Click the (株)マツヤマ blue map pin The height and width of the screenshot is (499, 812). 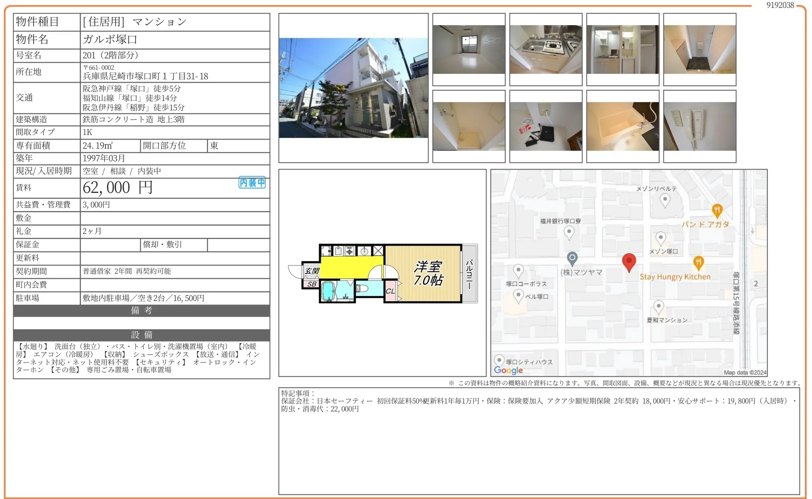(572, 258)
